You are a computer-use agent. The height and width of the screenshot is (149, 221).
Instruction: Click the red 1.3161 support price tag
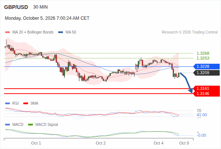point(207,88)
